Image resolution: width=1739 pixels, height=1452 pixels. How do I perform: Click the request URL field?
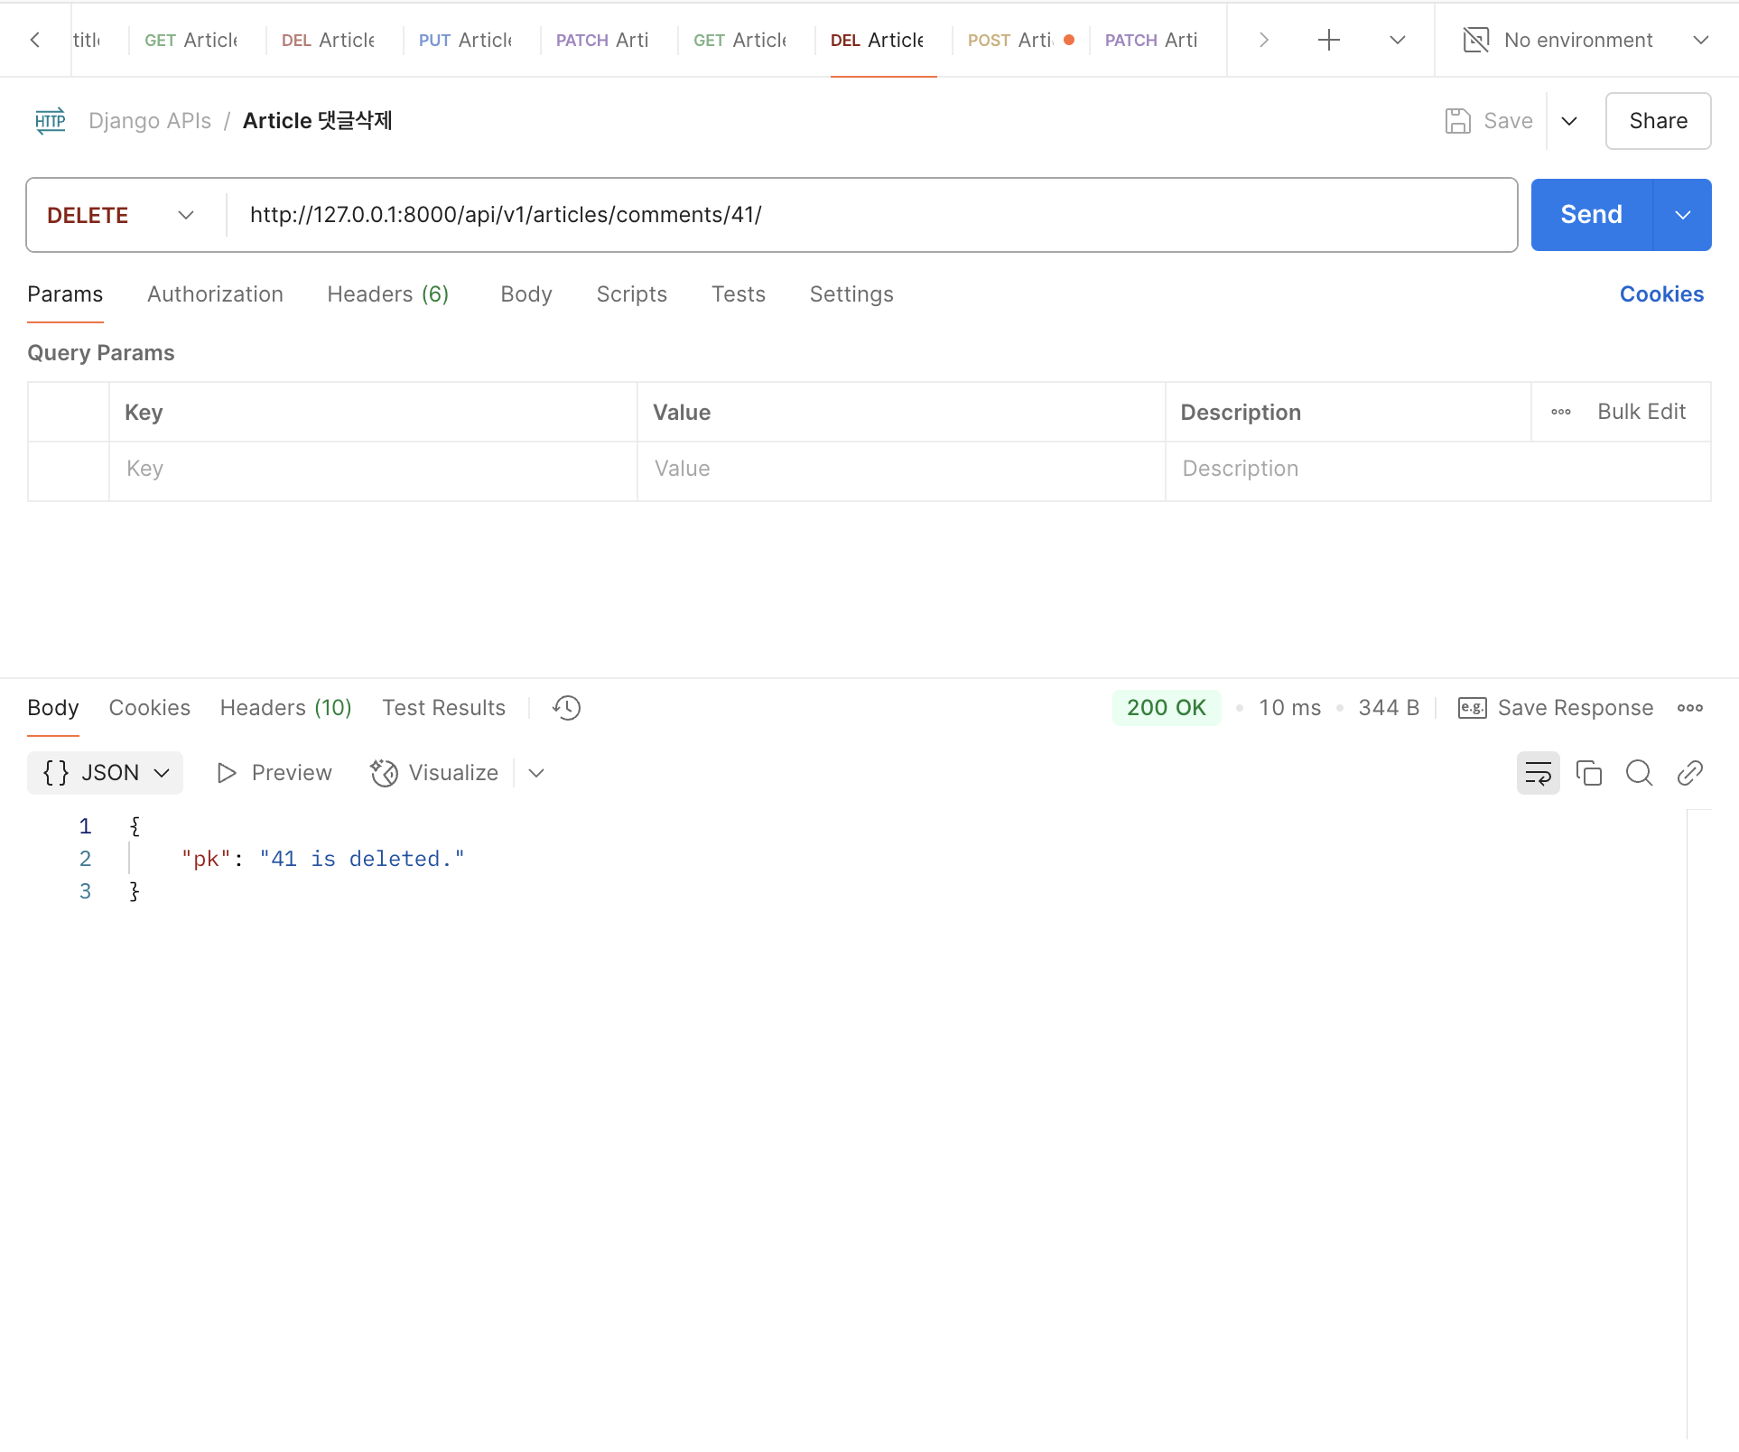(x=871, y=215)
